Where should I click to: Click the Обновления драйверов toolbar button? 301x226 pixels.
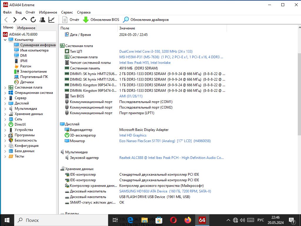[146, 20]
